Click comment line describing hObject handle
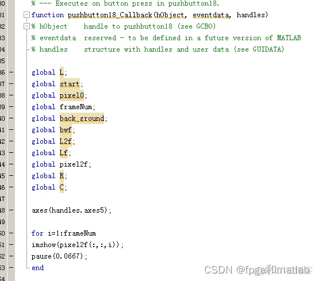318x281 pixels. point(124,26)
